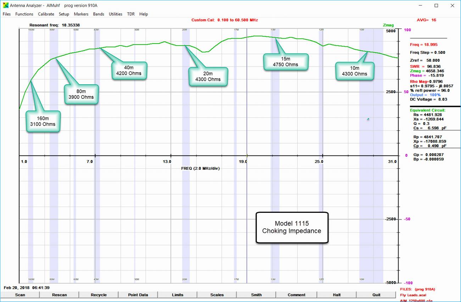Open the Functions menu
The image size is (461, 302).
click(24, 14)
